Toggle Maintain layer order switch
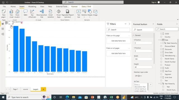This screenshot has width=179, height=100. click(140, 76)
